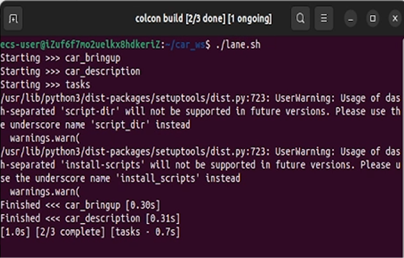The width and height of the screenshot is (404, 258).
Task: Click the 'script_dir' underscore name text
Action: pos(120,125)
